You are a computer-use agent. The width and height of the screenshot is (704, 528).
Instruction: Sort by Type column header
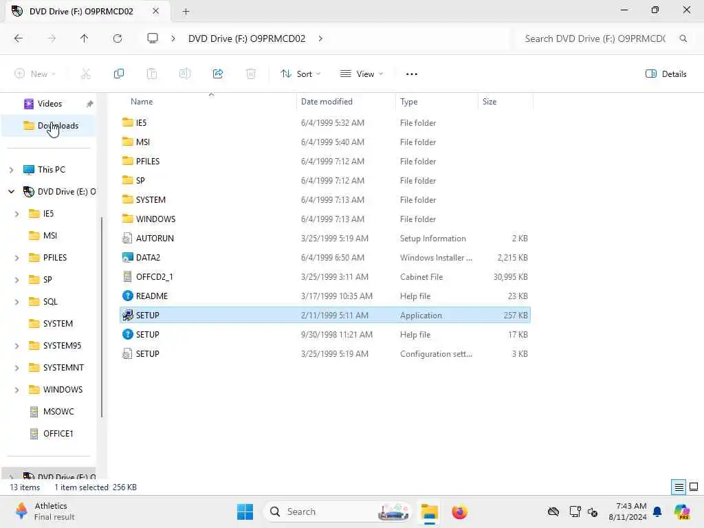tap(437, 102)
